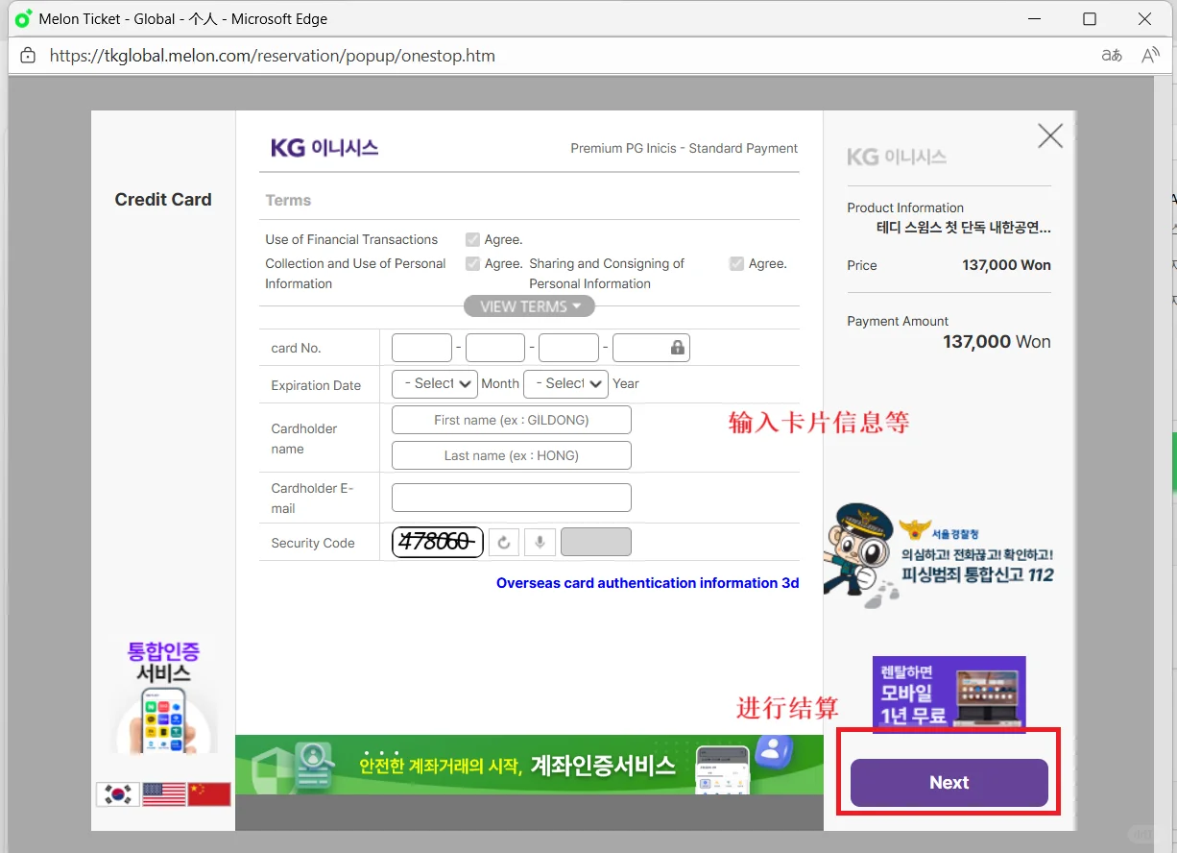The width and height of the screenshot is (1177, 853).
Task: Click the 478060 captcha image
Action: click(x=438, y=542)
